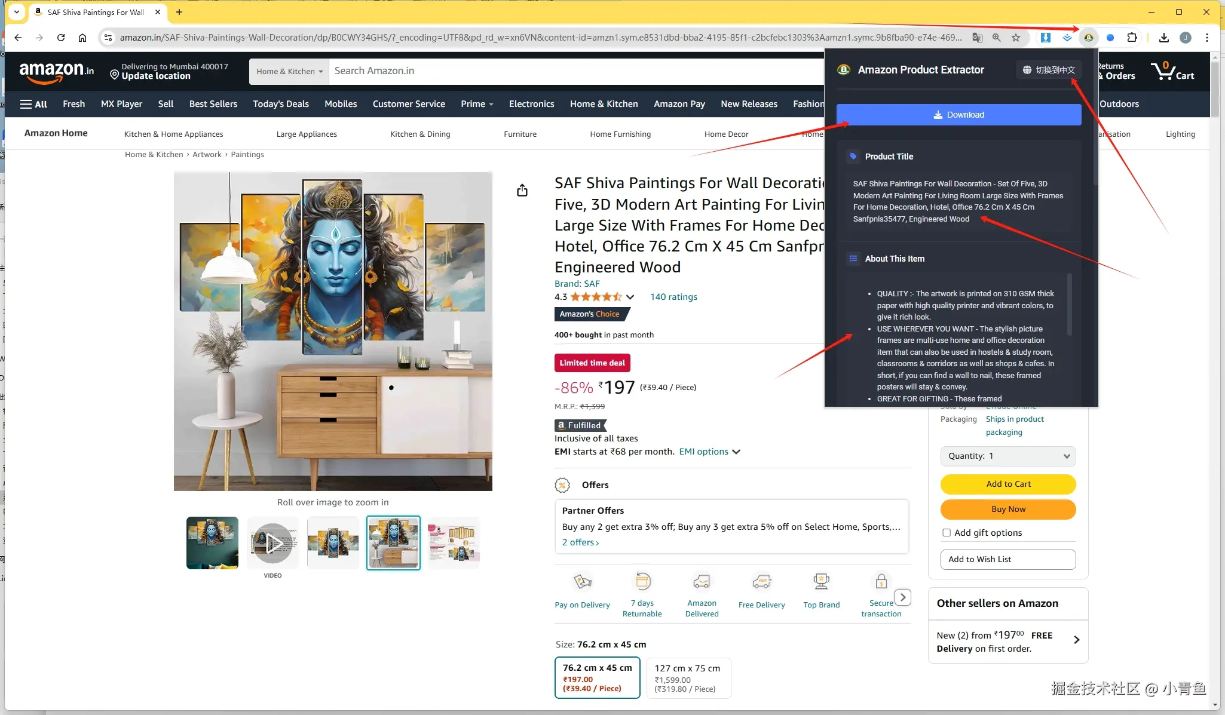This screenshot has width=1225, height=715.
Task: Click the share icon beside the product image
Action: [x=522, y=191]
